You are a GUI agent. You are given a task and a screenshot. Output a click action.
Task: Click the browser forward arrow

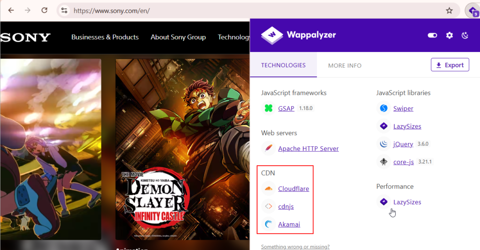(x=28, y=10)
